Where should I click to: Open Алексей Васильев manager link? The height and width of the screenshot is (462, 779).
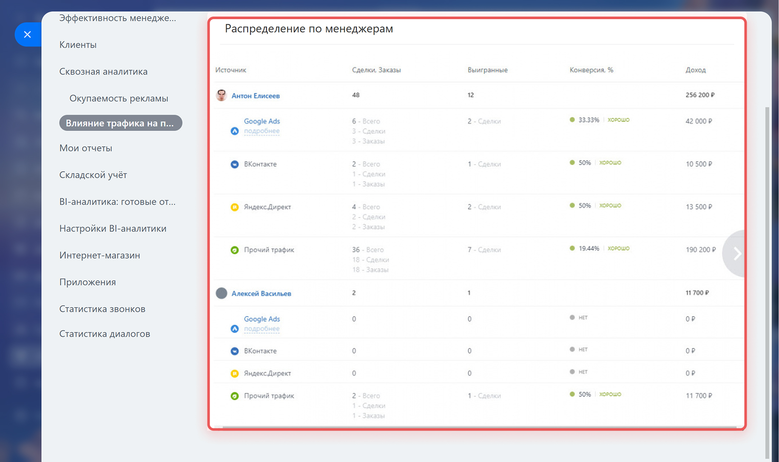[261, 294]
